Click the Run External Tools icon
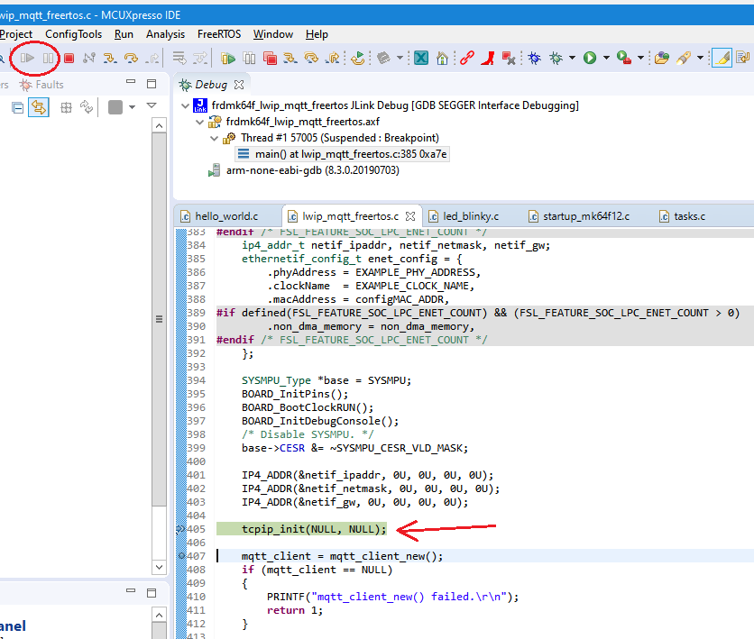Viewport: 754px width, 639px height. tap(624, 59)
